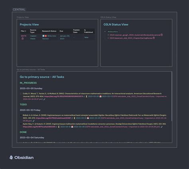Image resolution: width=189 pixels, height=169 pixels.
Task: Open the O3LN newman_gough_2020 note link
Action: 135,35
